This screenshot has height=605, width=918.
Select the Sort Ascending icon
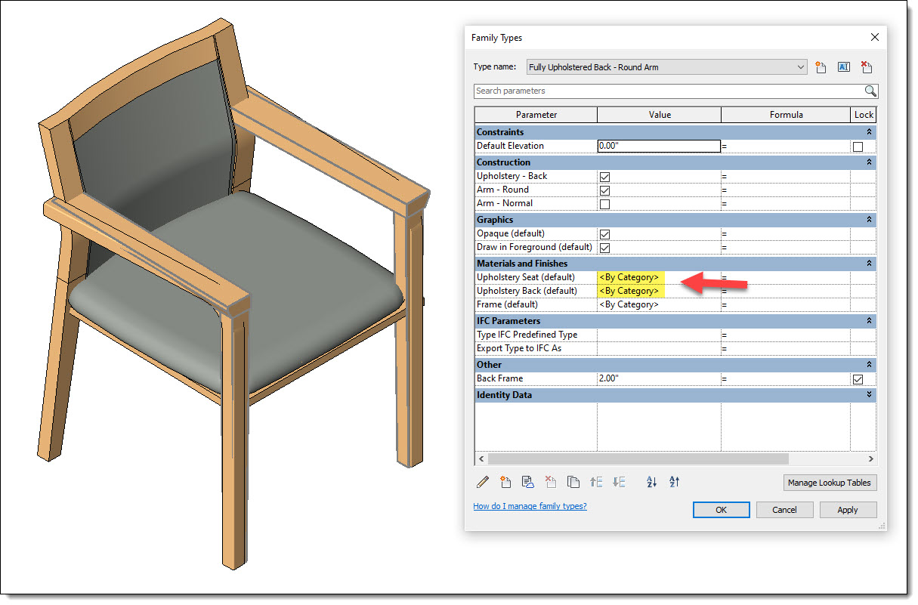(x=651, y=482)
